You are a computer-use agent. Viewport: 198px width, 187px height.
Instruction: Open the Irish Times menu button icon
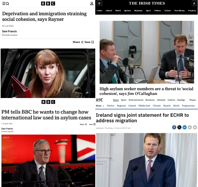pos(99,3)
